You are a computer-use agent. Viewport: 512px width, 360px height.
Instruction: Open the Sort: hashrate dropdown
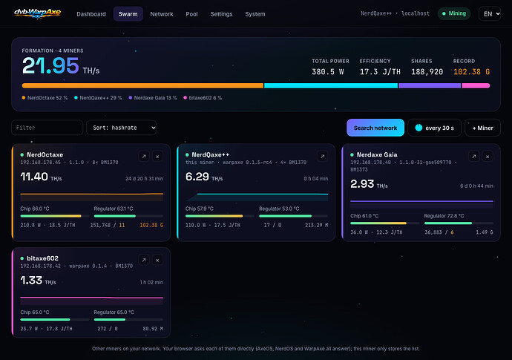click(x=121, y=128)
